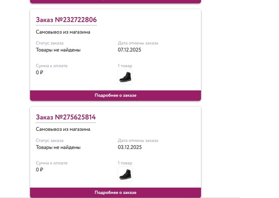Click Подробнее о заказе for order 275625814
The height and width of the screenshot is (198, 279).
pyautogui.click(x=116, y=192)
